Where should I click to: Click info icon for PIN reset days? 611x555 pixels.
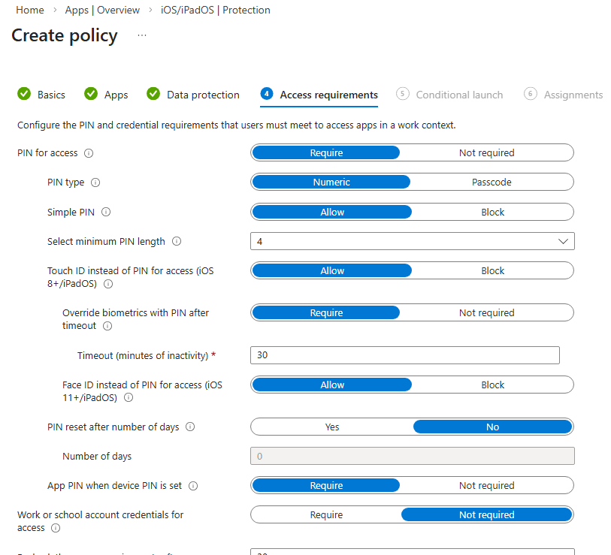[190, 427]
